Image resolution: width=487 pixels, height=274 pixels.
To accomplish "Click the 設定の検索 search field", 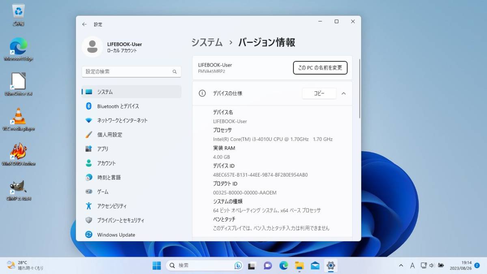I will pyautogui.click(x=131, y=72).
